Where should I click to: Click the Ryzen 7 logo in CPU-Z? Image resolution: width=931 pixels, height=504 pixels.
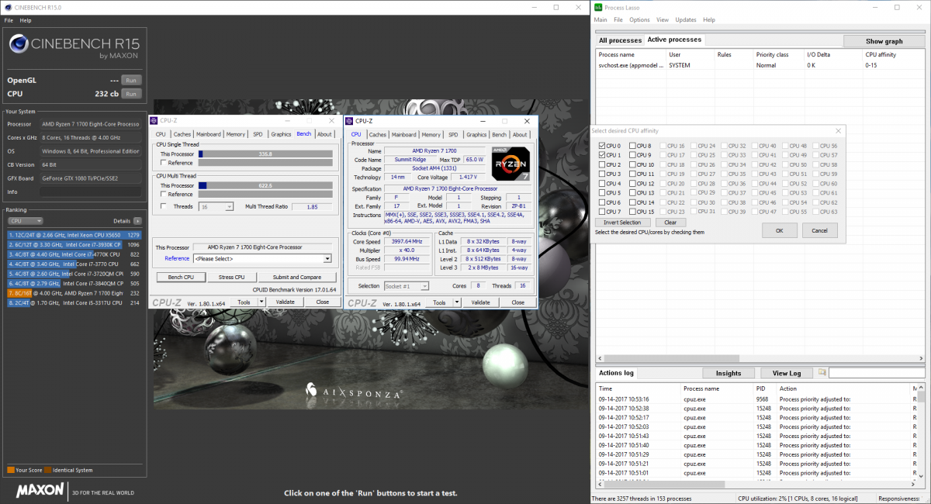(510, 164)
